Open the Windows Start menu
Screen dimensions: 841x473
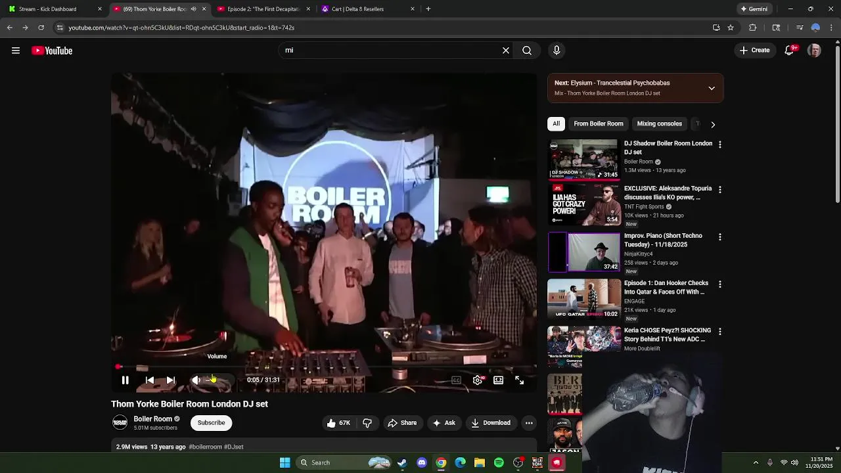pyautogui.click(x=285, y=462)
